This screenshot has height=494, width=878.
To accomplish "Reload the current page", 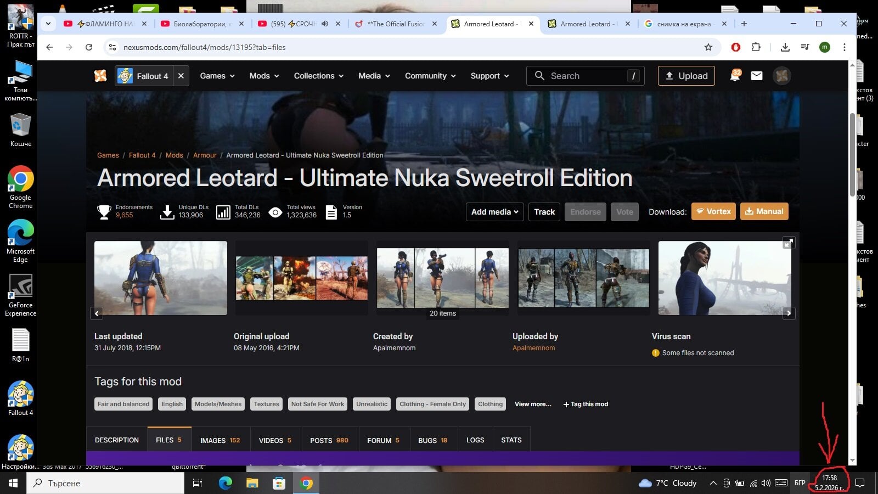I will pos(89,47).
